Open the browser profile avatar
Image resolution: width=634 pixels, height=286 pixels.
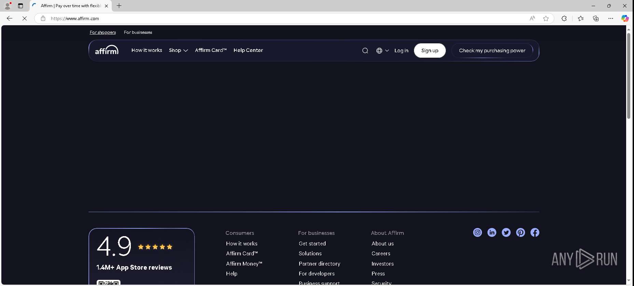point(8,6)
